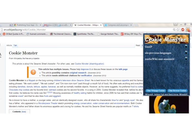Open the 'talk page' link
The height and width of the screenshot is (136, 192).
[x=123, y=69]
